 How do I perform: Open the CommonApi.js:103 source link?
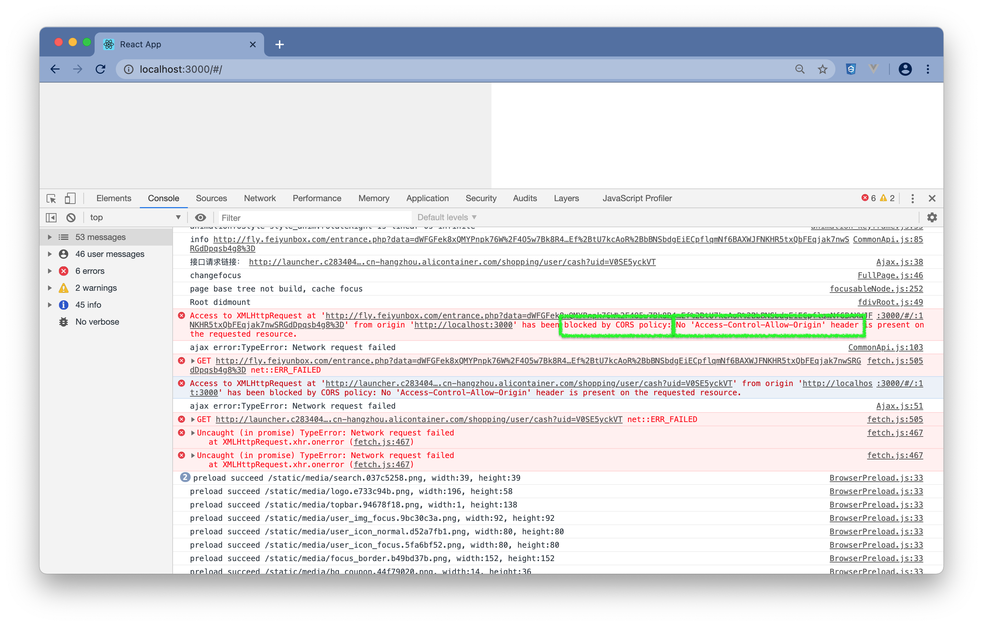coord(885,347)
